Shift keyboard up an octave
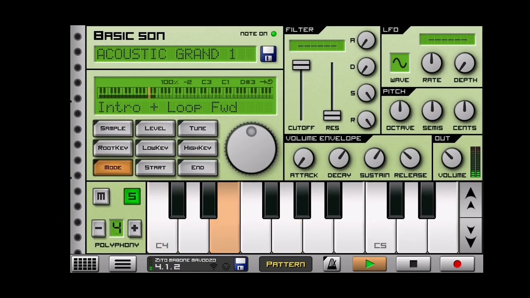The image size is (530, 298). [470, 199]
